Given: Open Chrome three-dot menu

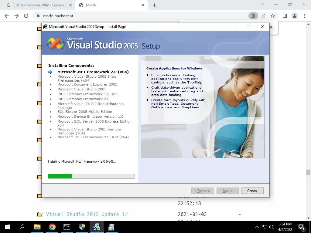Looking at the screenshot, I should [304, 16].
